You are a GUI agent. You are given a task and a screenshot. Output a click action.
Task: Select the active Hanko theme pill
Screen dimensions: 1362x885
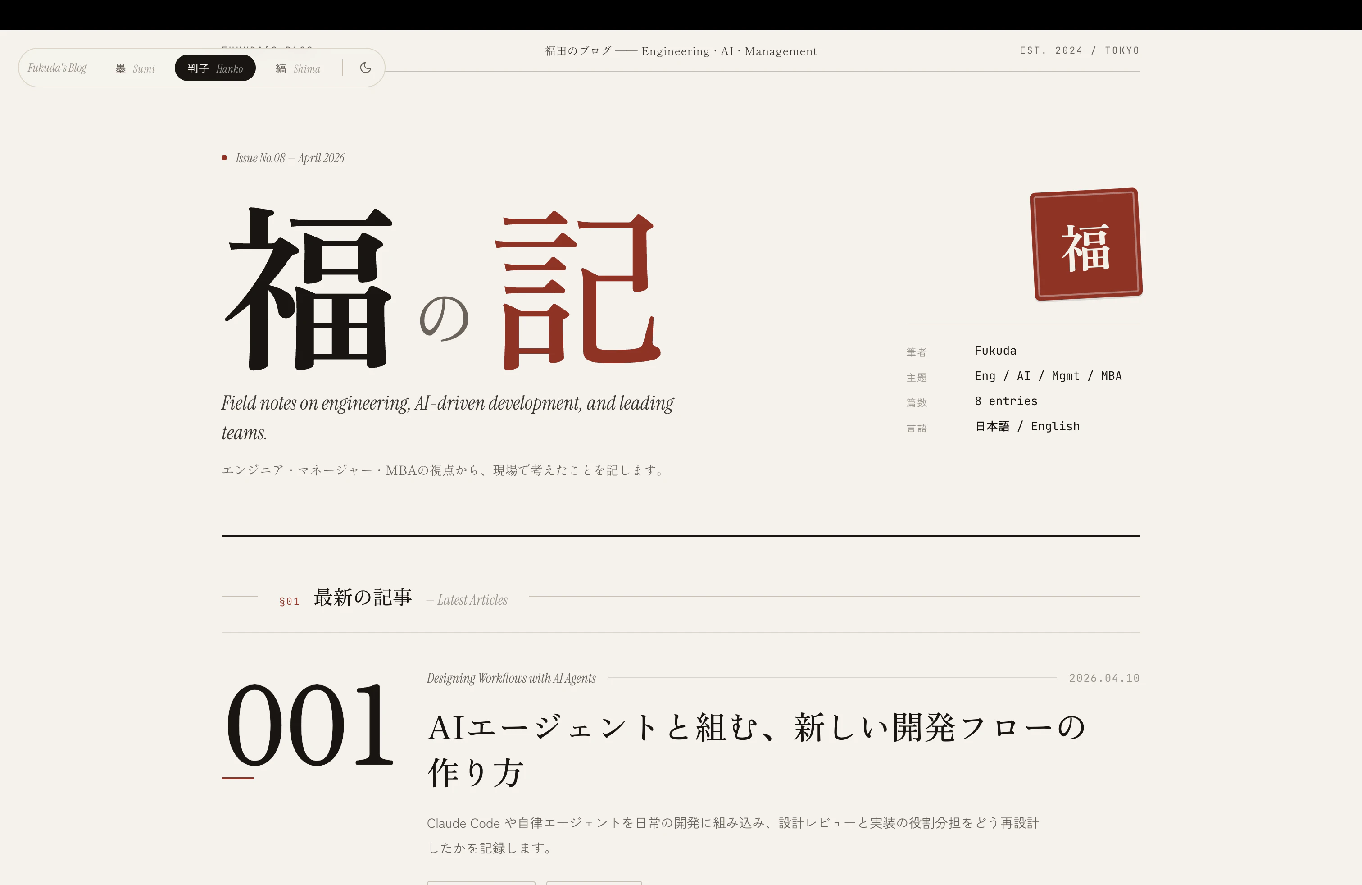(214, 68)
